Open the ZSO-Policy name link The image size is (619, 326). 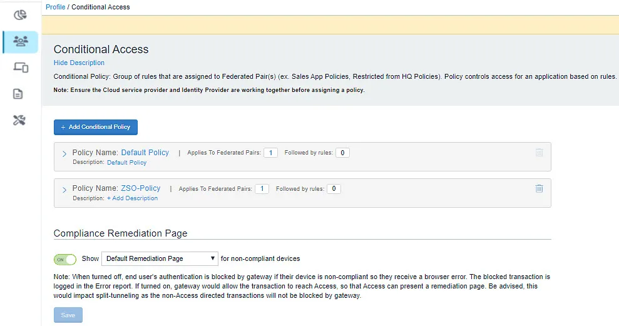pos(141,188)
